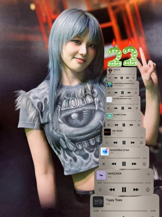Toggle the GRL GVNG outline star

point(107,142)
